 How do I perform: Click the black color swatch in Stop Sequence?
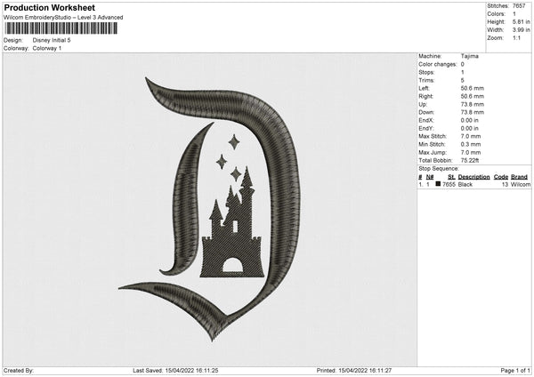point(438,184)
